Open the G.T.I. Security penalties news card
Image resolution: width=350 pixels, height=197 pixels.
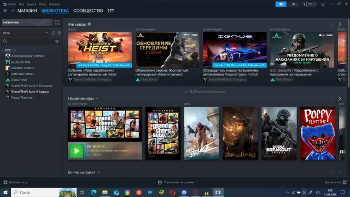(x=302, y=50)
